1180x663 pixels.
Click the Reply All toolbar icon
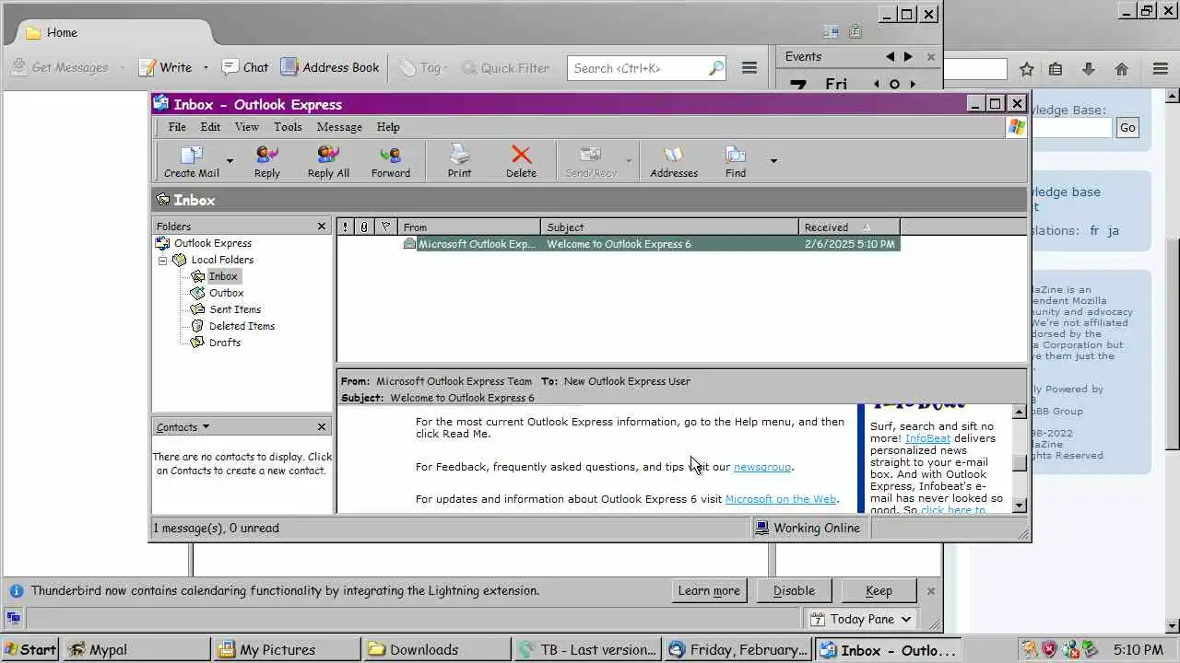coord(328,161)
